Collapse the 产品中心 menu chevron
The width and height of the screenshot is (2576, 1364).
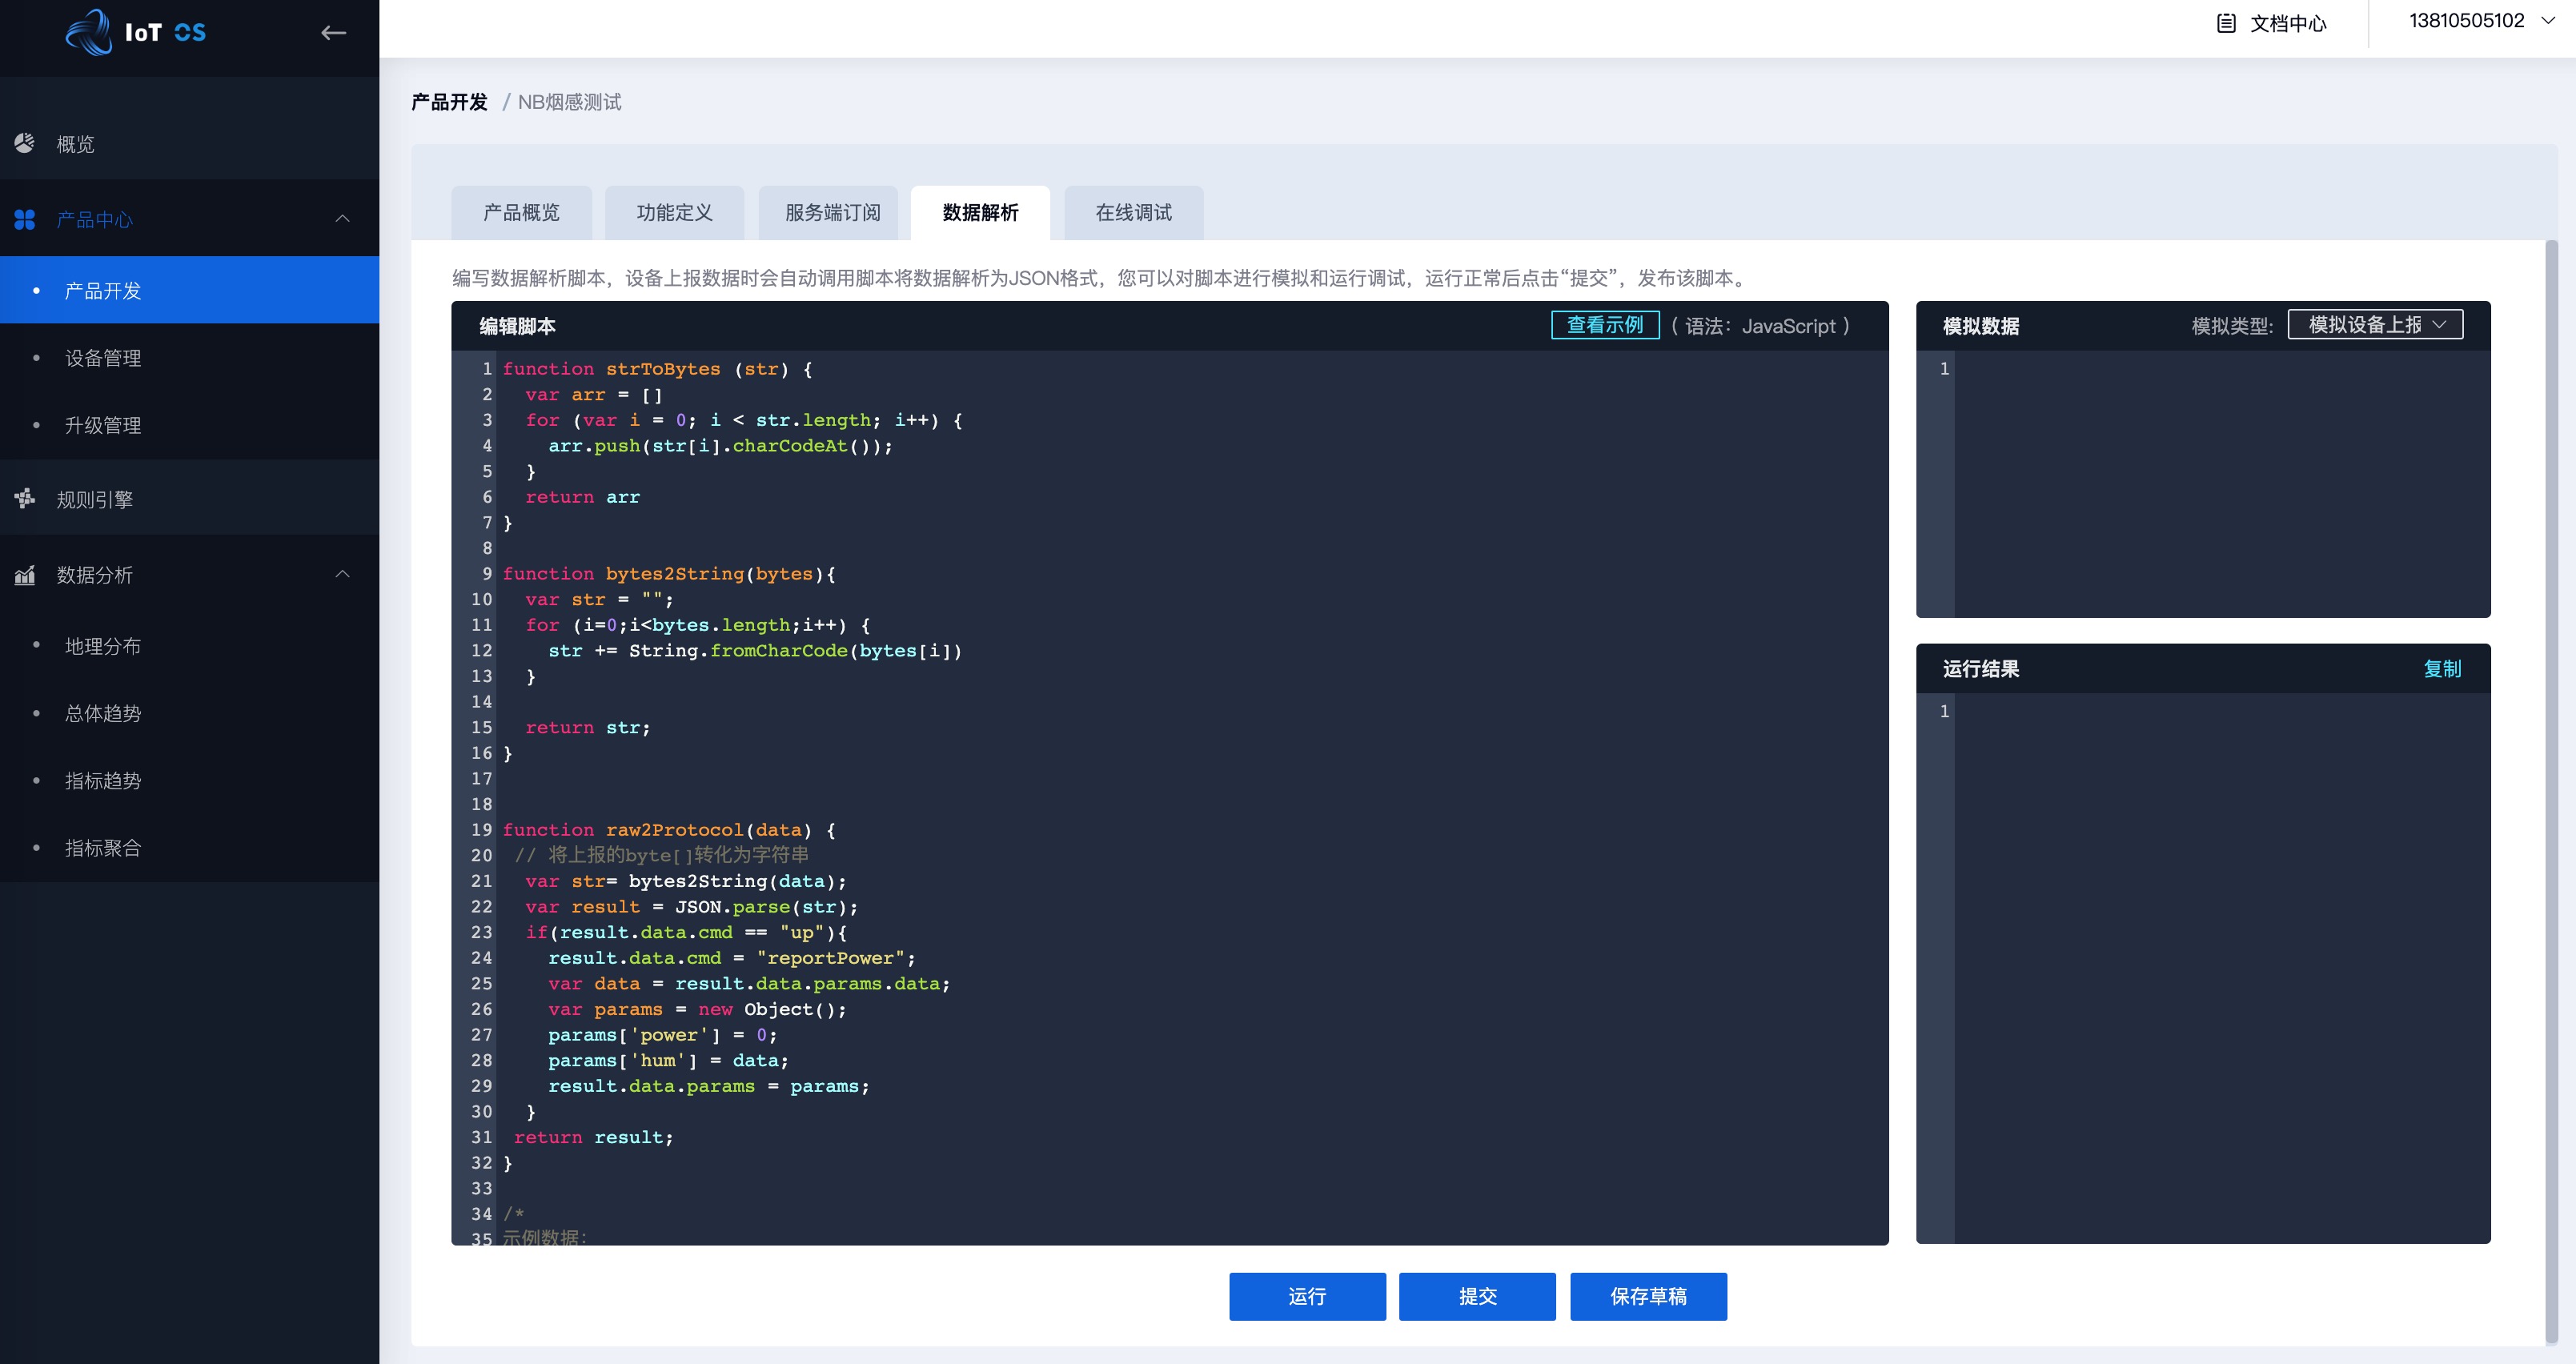tap(343, 219)
